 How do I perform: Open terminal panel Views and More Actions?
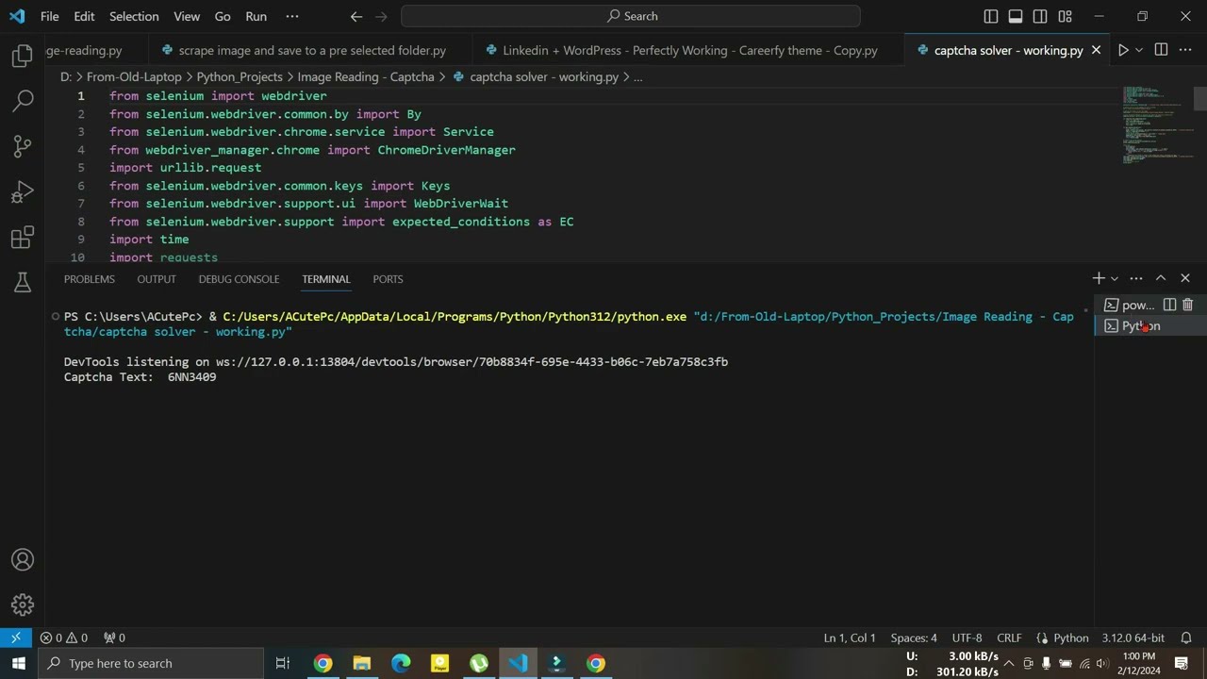coord(1136,278)
